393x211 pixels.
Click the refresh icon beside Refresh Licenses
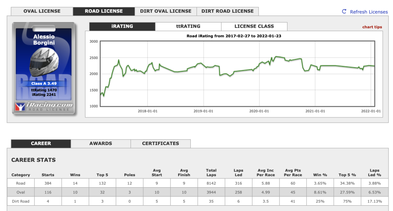click(x=344, y=12)
